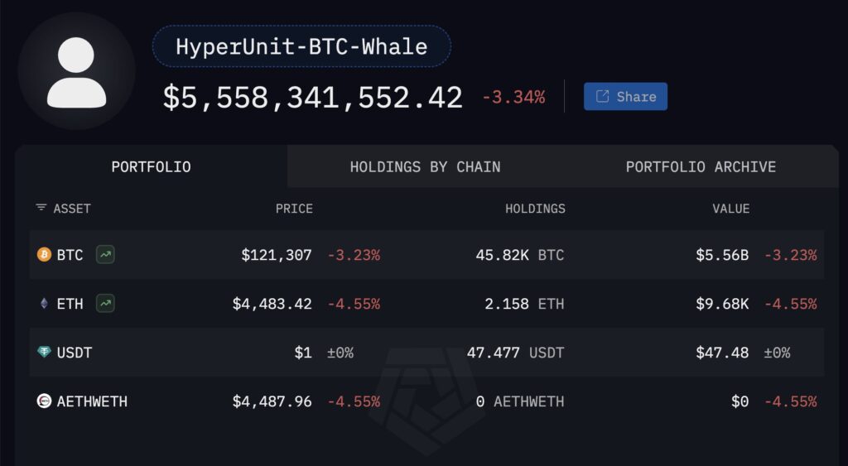
Task: Open the Portfolio Archive tab
Action: click(701, 166)
